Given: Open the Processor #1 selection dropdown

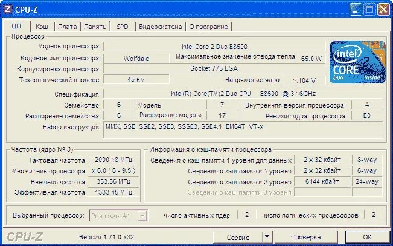Looking at the screenshot, I should coord(118,216).
